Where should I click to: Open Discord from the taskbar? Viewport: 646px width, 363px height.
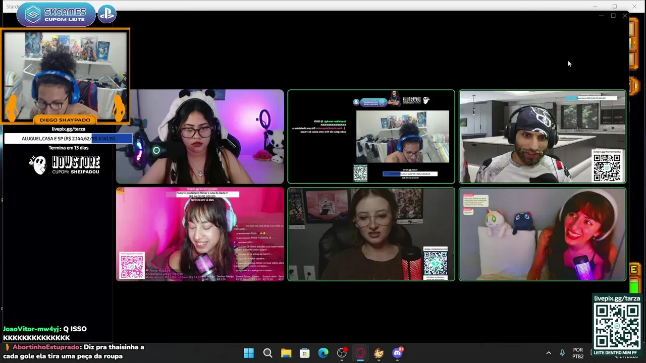[x=398, y=352]
